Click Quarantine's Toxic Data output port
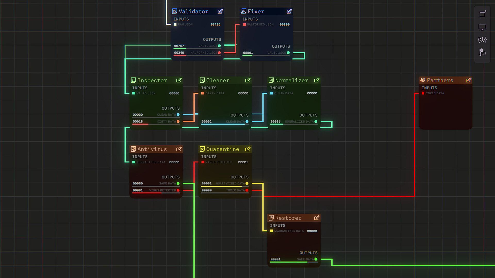The height and width of the screenshot is (278, 495). click(x=247, y=190)
